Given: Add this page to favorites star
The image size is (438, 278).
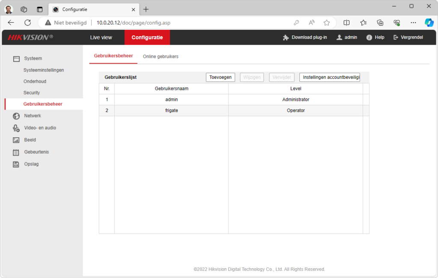Looking at the screenshot, I should pyautogui.click(x=327, y=23).
